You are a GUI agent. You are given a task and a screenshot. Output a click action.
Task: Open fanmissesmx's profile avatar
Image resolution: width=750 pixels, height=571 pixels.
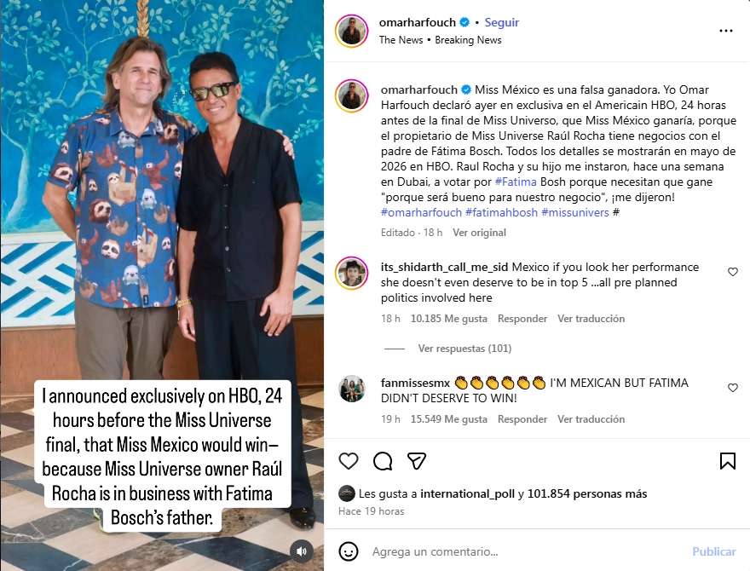351,389
